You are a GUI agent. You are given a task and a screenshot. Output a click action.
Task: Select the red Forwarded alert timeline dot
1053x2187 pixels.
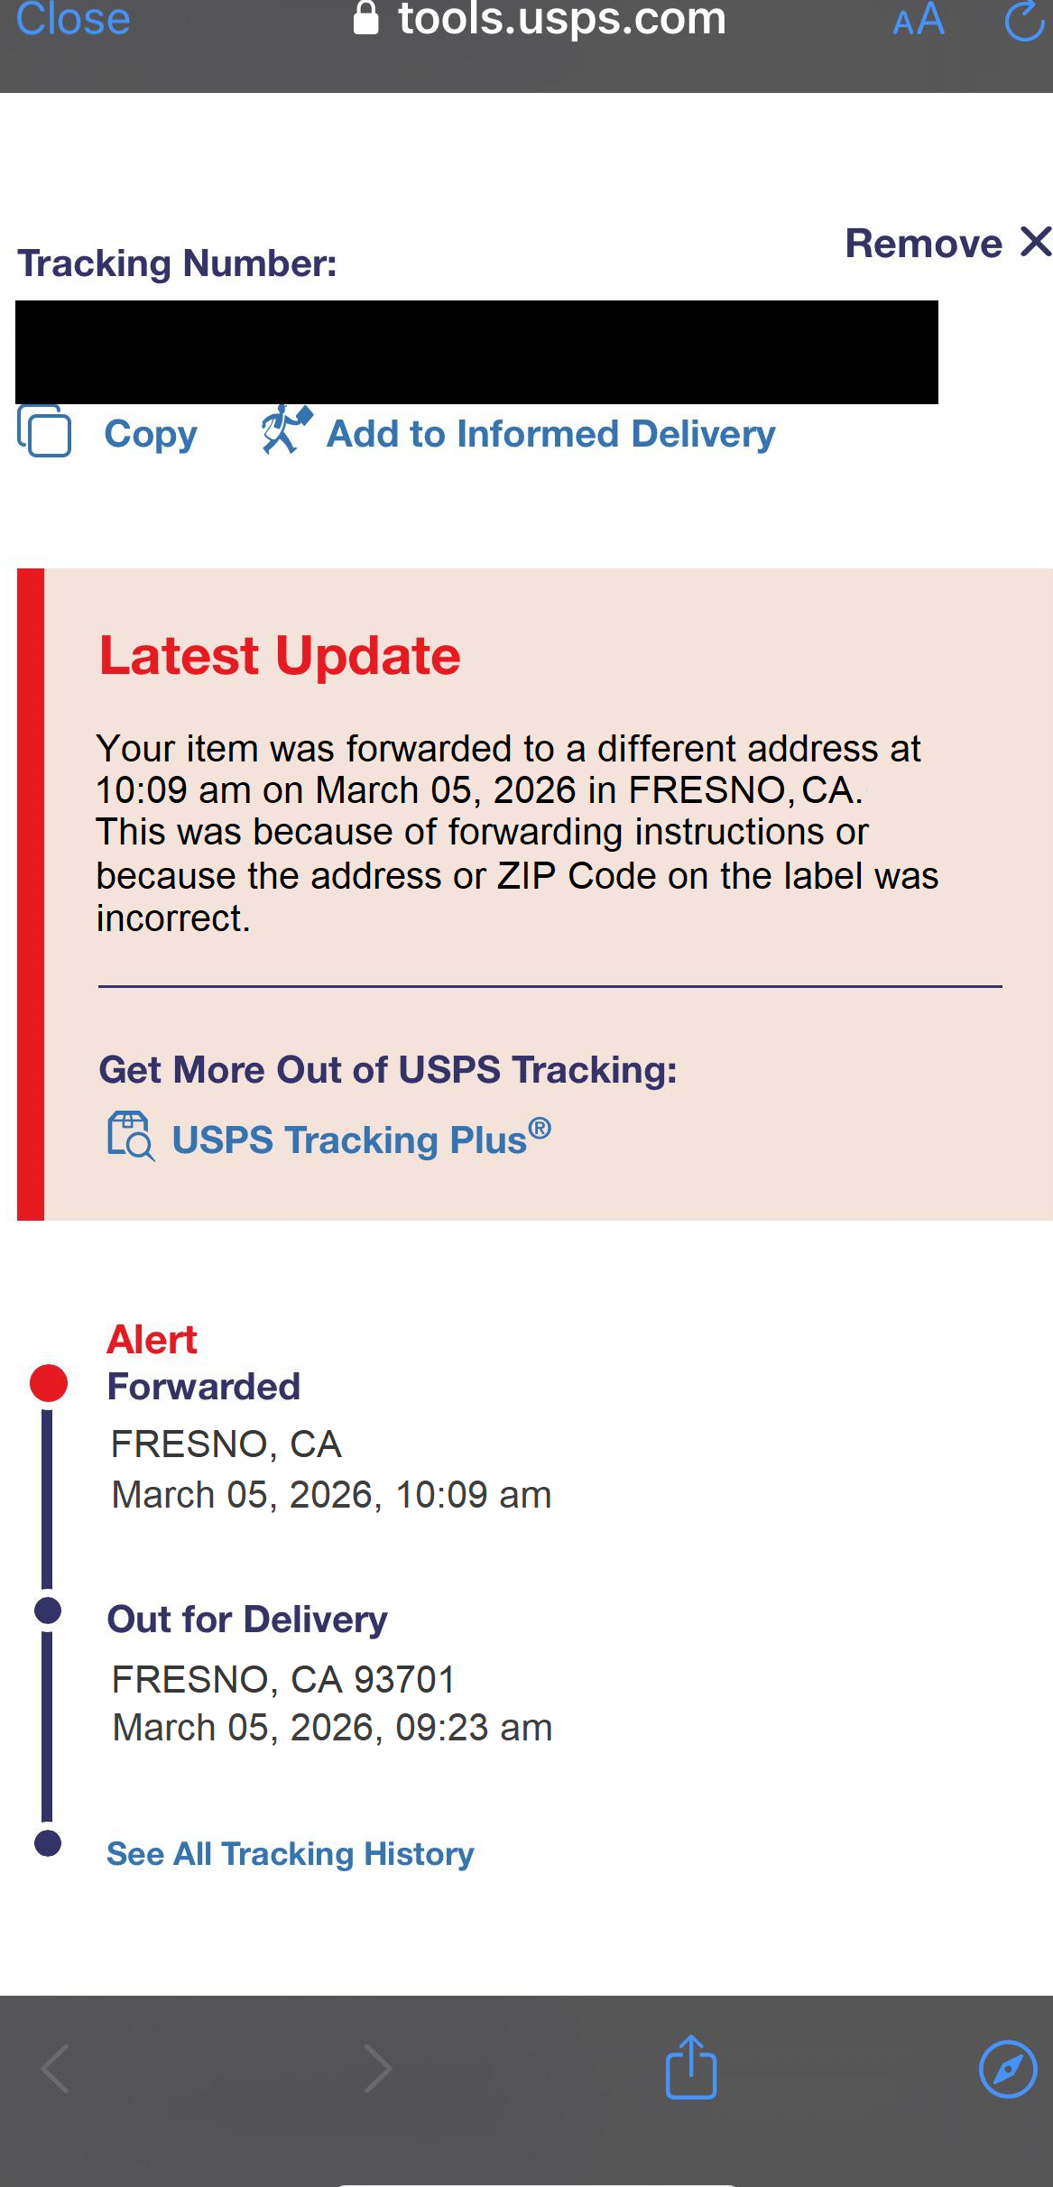49,1383
